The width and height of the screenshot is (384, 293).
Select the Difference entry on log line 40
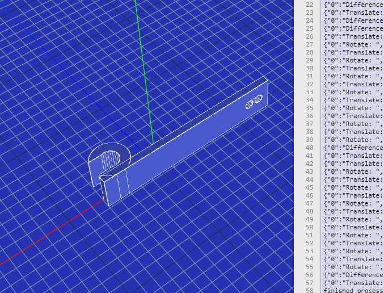coord(353,148)
